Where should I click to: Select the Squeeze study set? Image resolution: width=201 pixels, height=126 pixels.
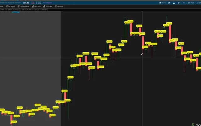click(x=59, y=6)
